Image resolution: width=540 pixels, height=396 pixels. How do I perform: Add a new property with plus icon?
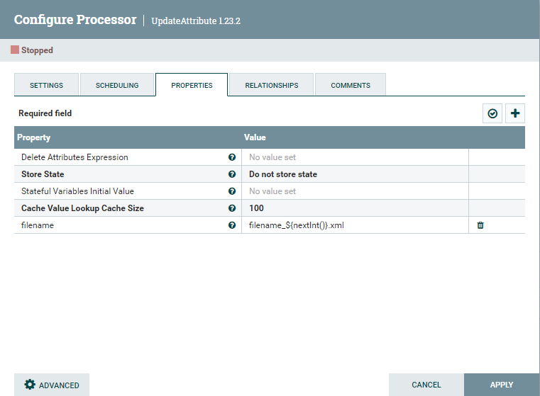(515, 113)
